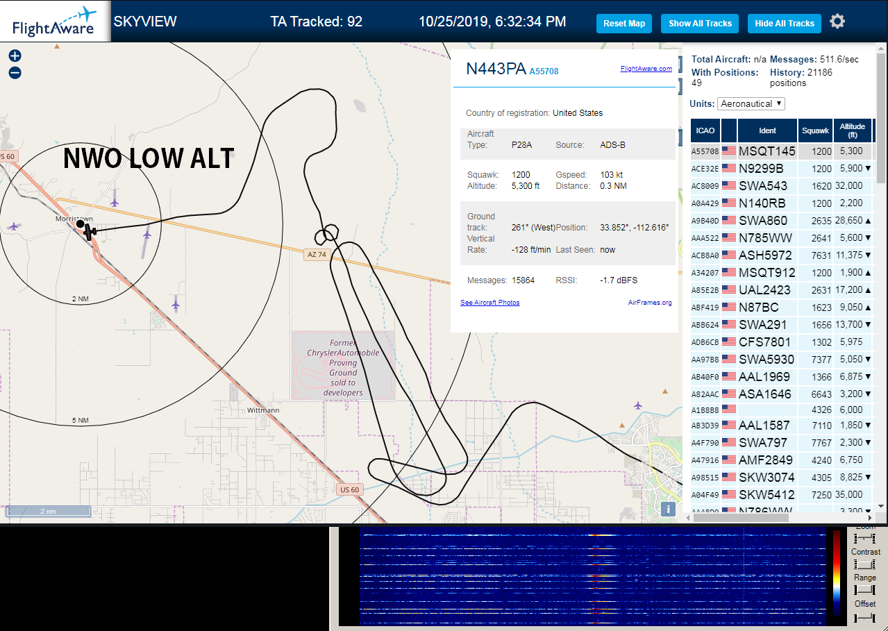This screenshot has width=888, height=631.
Task: Open FlightAware.com link in aircraft panel
Action: [646, 69]
